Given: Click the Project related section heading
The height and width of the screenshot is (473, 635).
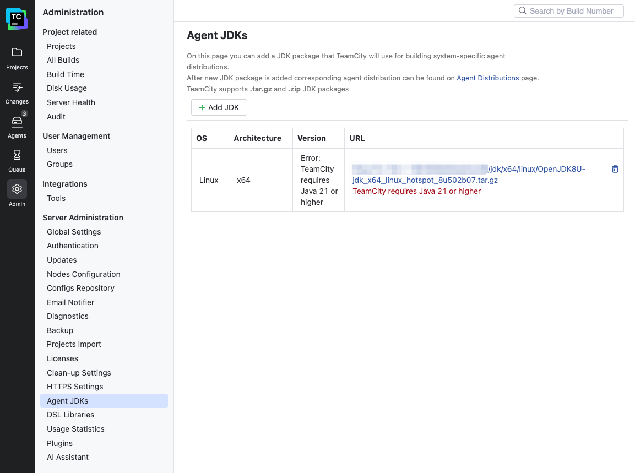Looking at the screenshot, I should 69,32.
